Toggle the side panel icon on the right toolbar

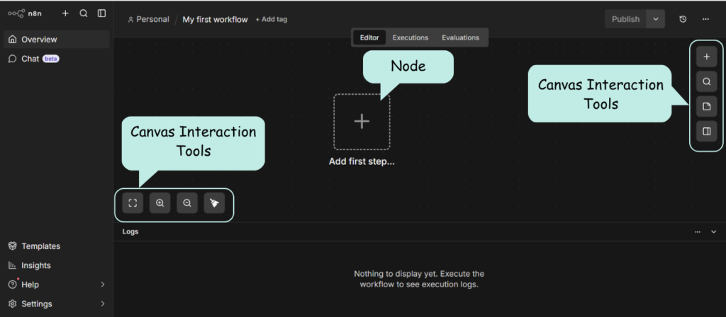pos(706,132)
